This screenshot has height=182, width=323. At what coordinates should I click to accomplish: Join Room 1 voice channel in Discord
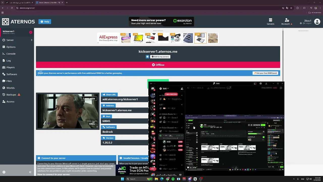click(171, 118)
